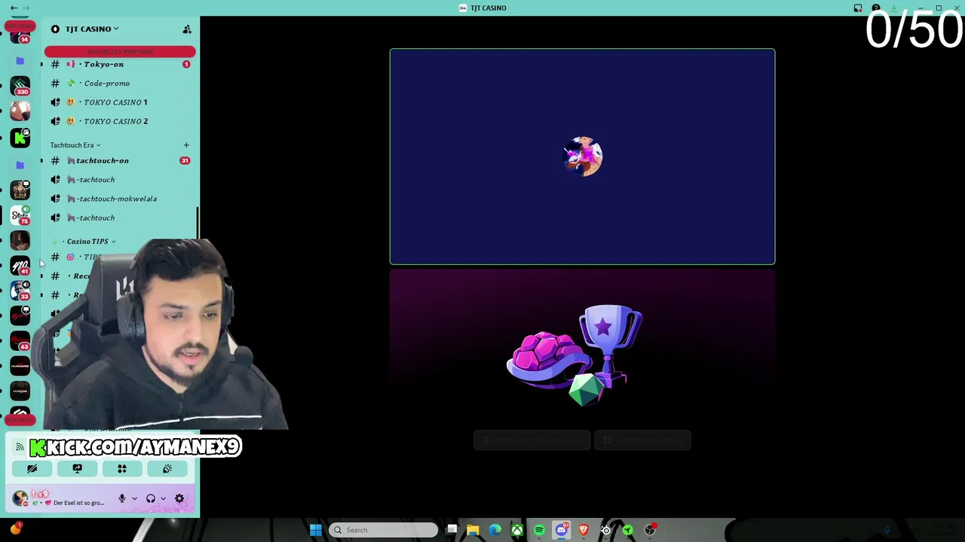Open the Stake server with 75 badge
The width and height of the screenshot is (965, 542).
point(20,215)
